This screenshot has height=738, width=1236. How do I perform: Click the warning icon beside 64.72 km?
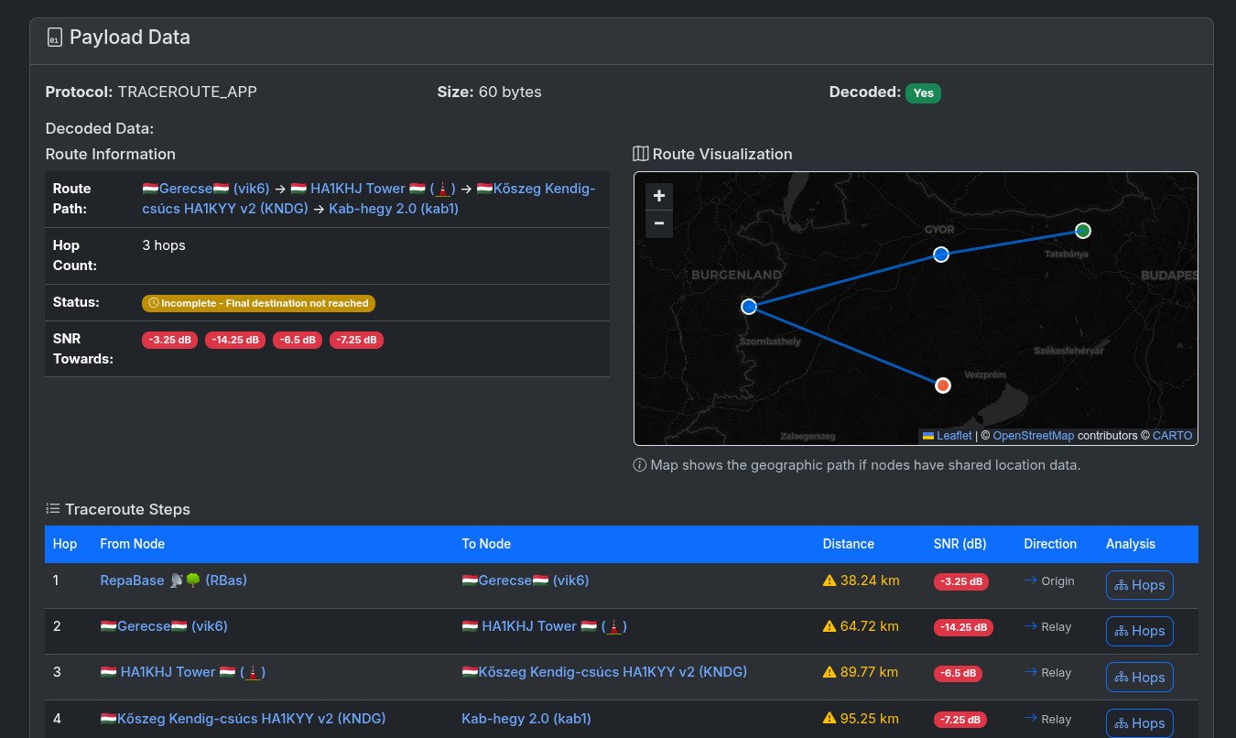pyautogui.click(x=829, y=626)
